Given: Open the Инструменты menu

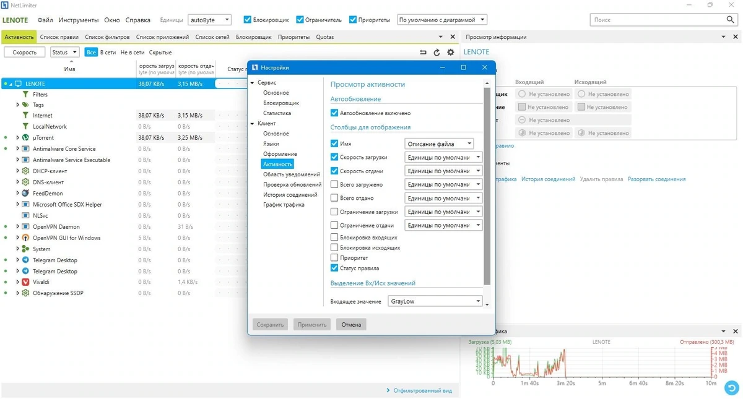Looking at the screenshot, I should click(78, 20).
